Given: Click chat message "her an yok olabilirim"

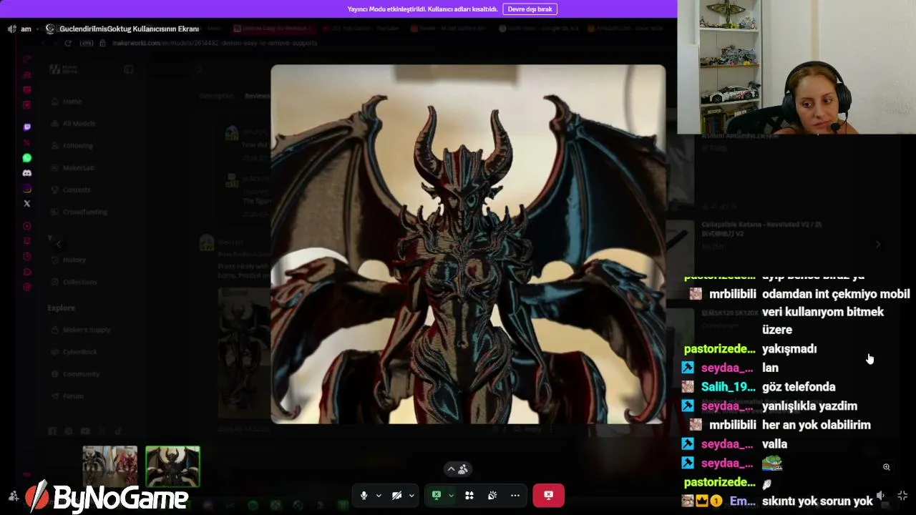Looking at the screenshot, I should 817,425.
